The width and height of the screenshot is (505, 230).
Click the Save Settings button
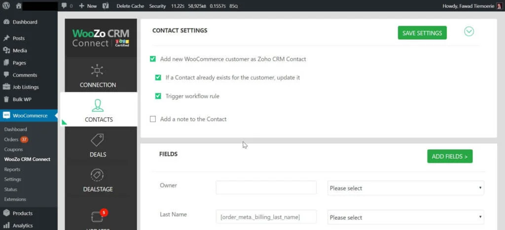pyautogui.click(x=422, y=33)
